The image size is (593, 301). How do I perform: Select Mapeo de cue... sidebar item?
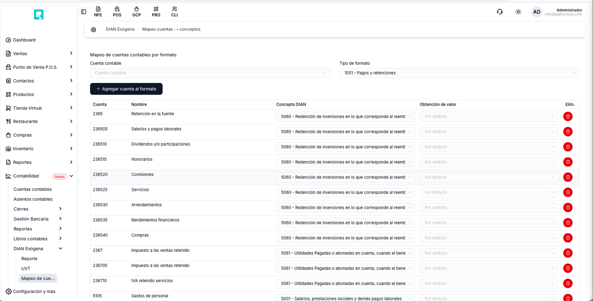tap(38, 278)
